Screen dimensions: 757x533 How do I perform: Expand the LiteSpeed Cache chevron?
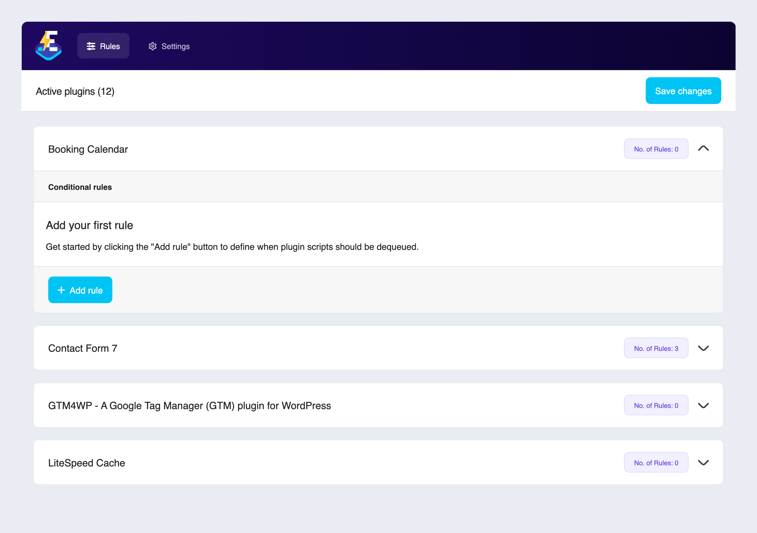click(x=703, y=463)
